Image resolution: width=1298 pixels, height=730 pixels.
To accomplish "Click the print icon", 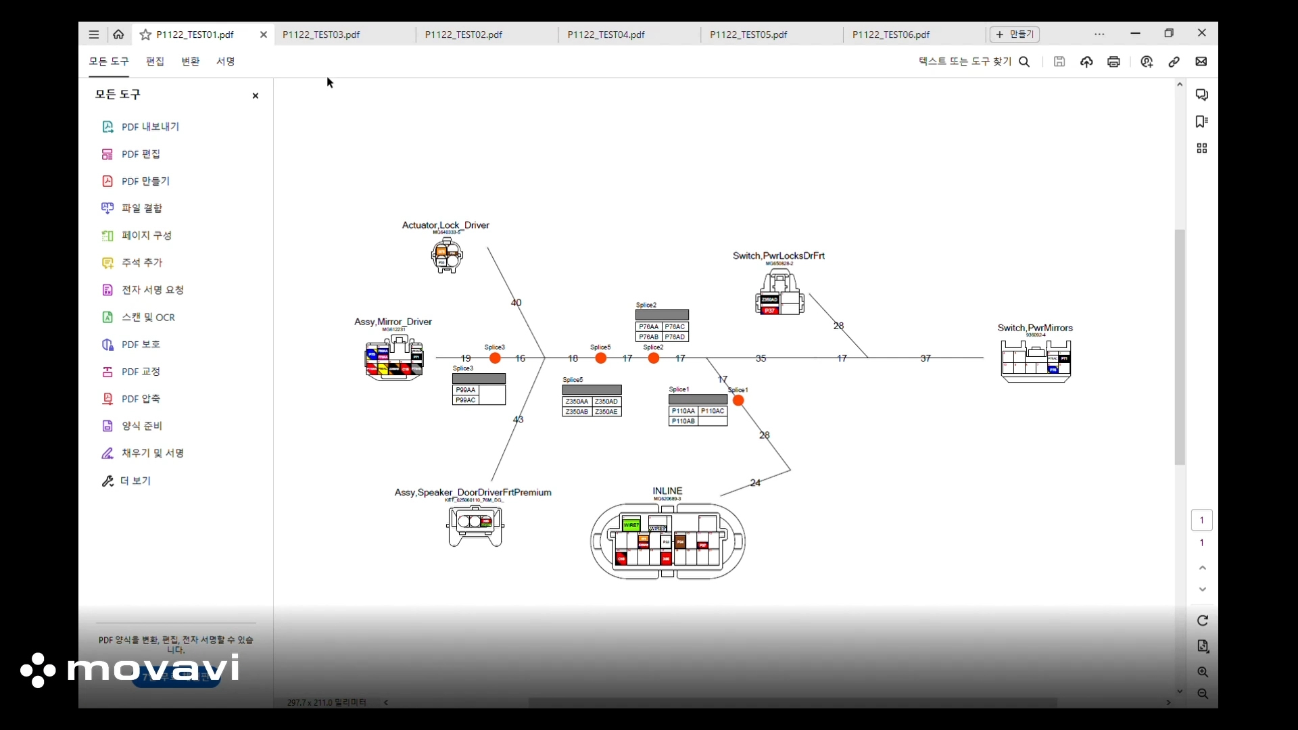I will (x=1113, y=62).
